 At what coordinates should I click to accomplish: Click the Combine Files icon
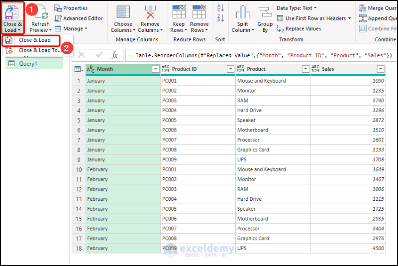[363, 29]
